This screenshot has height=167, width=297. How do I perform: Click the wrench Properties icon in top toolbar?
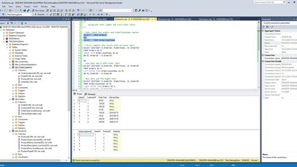pos(140,10)
